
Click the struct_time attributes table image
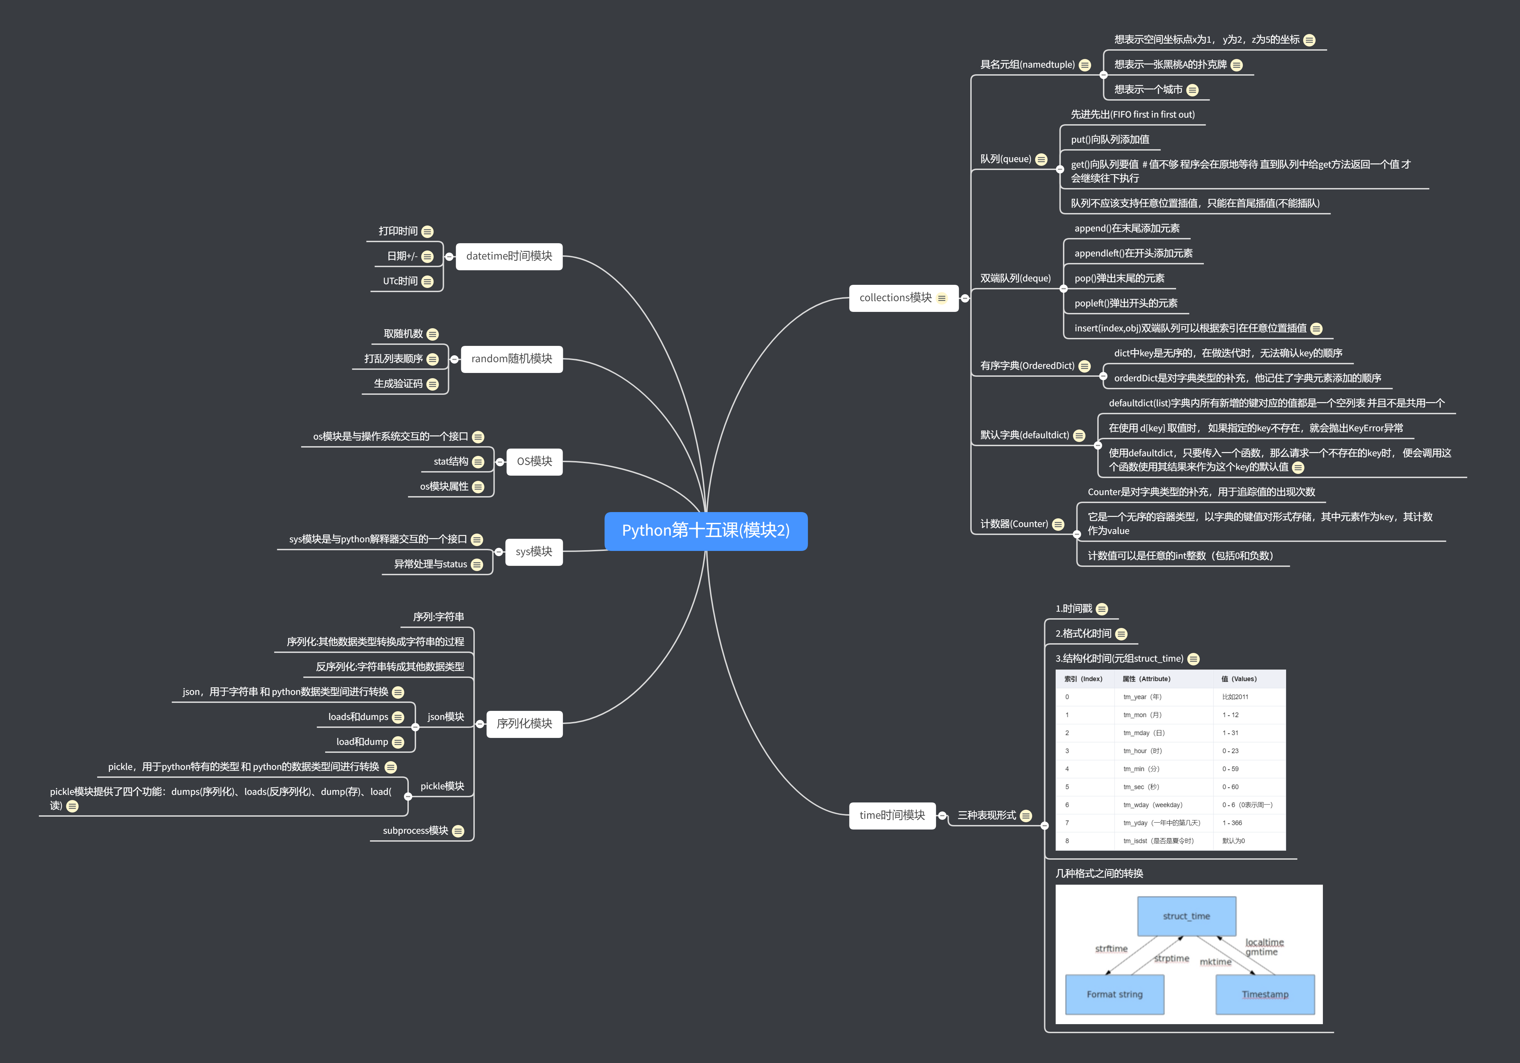pos(1171,760)
